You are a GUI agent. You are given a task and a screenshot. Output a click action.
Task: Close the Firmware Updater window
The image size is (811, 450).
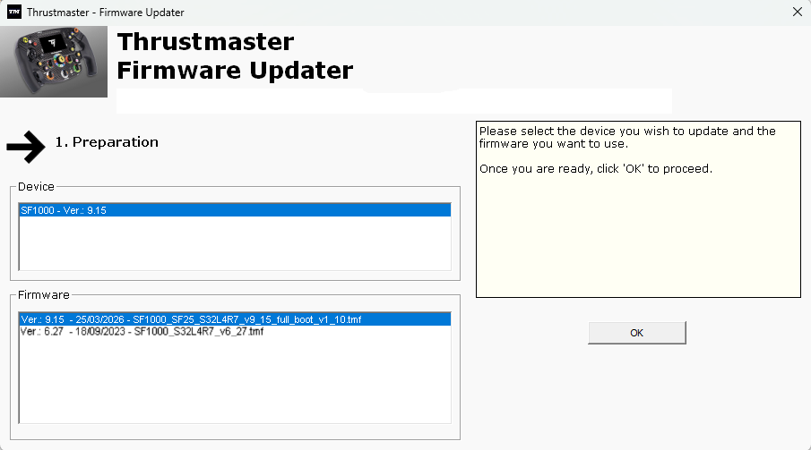point(797,13)
